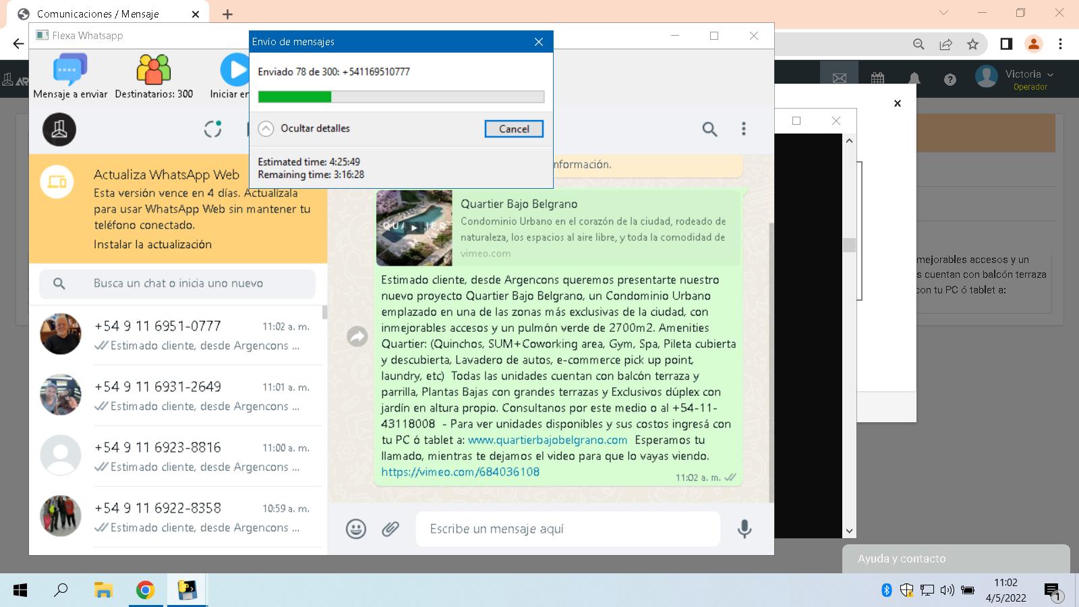
Task: Open Windows Start menu
Action: [x=20, y=590]
